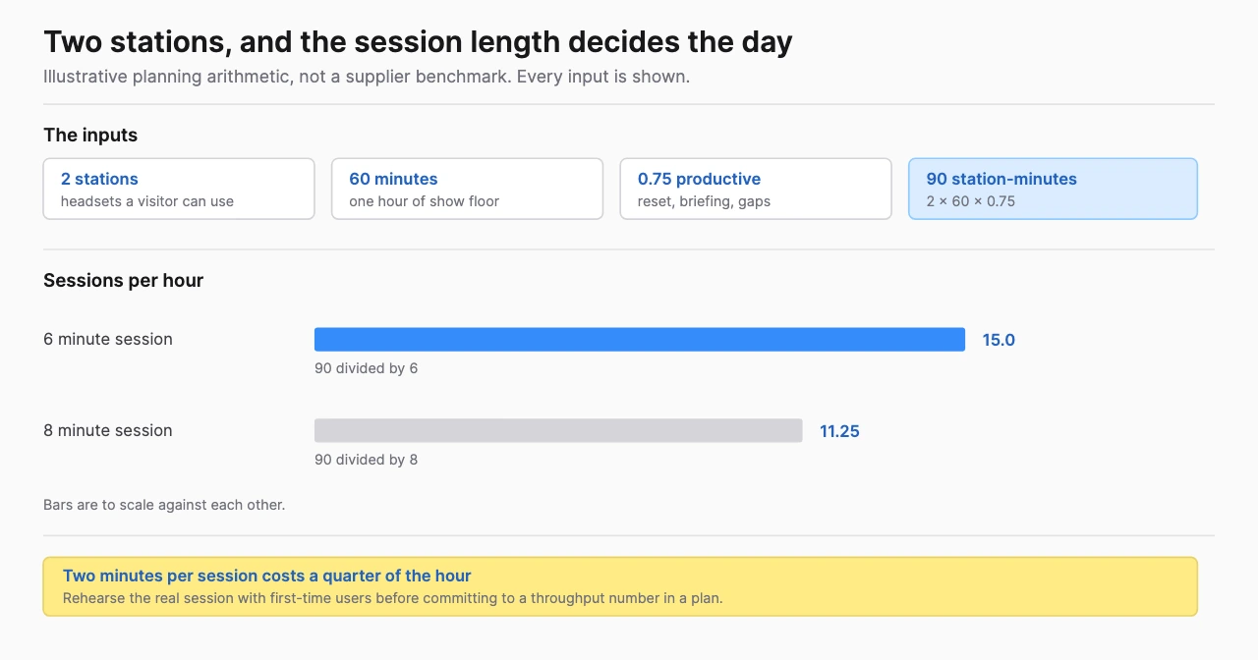The height and width of the screenshot is (660, 1258).
Task: Click the "Bars are to scale" footnote
Action: tap(164, 505)
